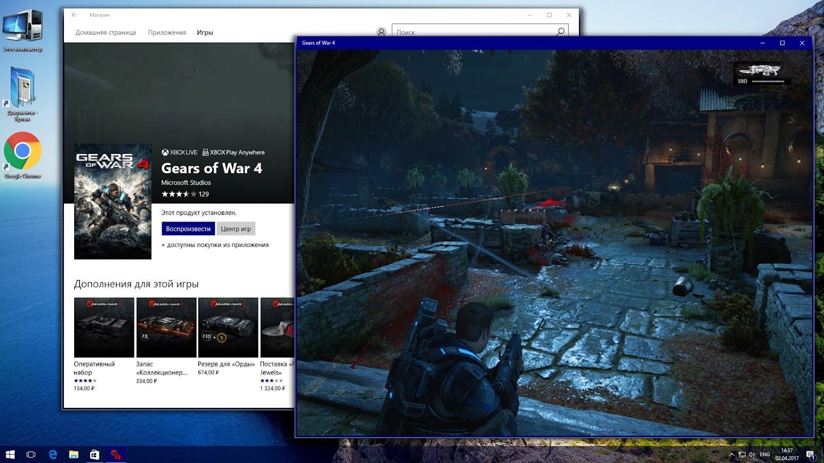
Task: Open File Explorer from taskbar
Action: click(x=74, y=454)
